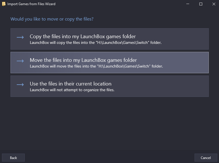This screenshot has height=163, width=219.
Task: Click the H:\LaunchBox\Games\Switch path in the Copy option
Action: [122, 43]
